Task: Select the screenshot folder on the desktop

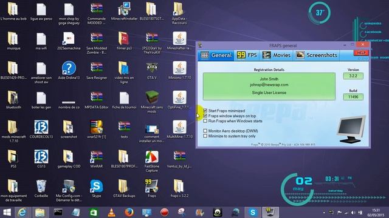Action: (69, 129)
